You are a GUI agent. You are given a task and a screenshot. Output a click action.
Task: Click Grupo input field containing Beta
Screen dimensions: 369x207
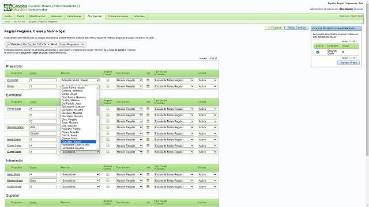click(43, 181)
